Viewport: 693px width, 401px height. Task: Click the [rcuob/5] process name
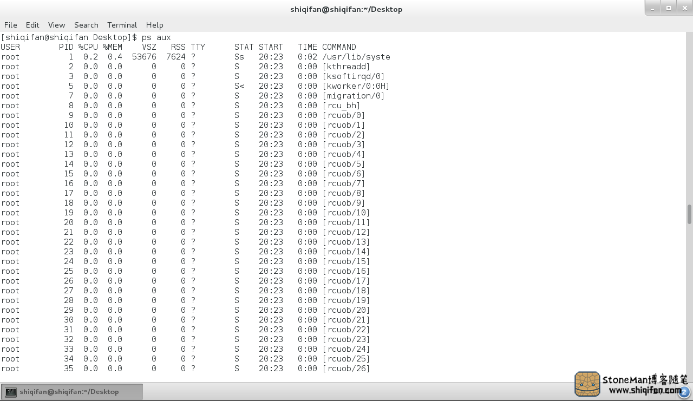344,164
